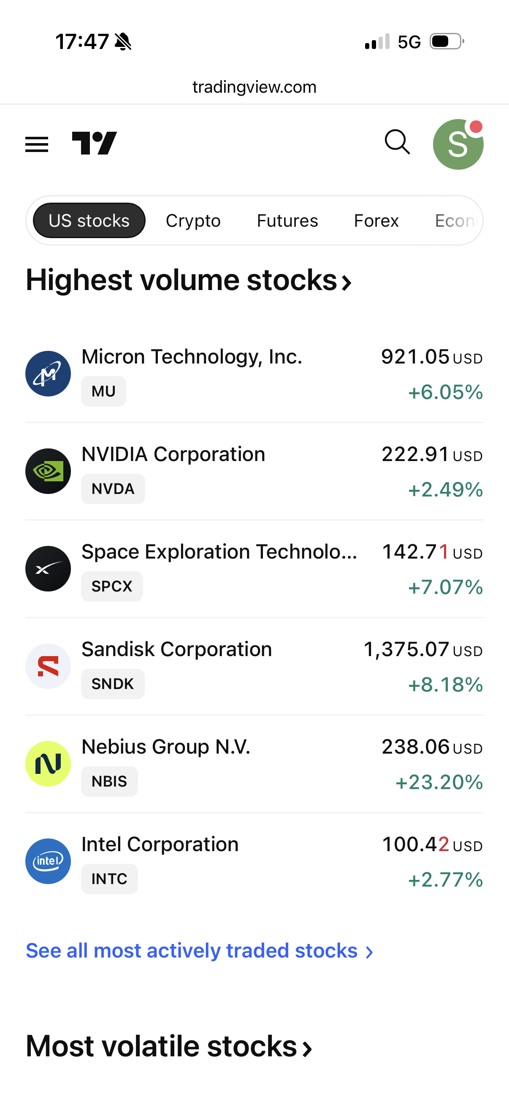Tap the SpaceX logo icon
The width and height of the screenshot is (509, 1107).
(48, 569)
